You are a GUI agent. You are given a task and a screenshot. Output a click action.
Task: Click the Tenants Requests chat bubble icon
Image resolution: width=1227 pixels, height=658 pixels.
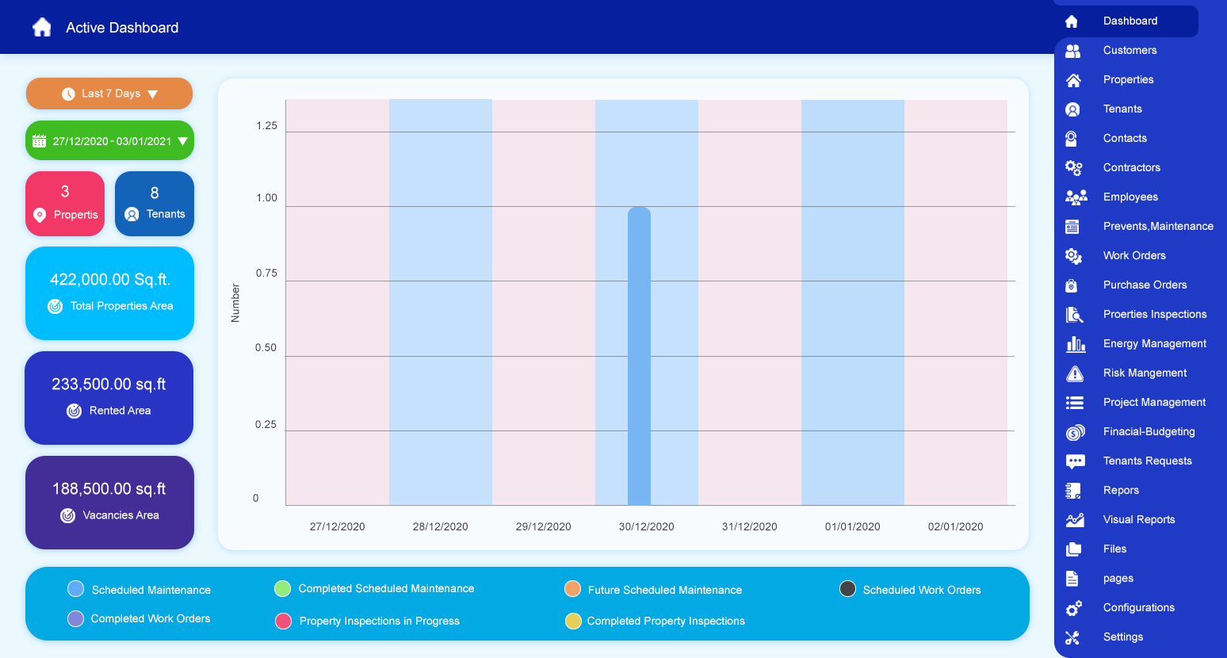[1075, 461]
